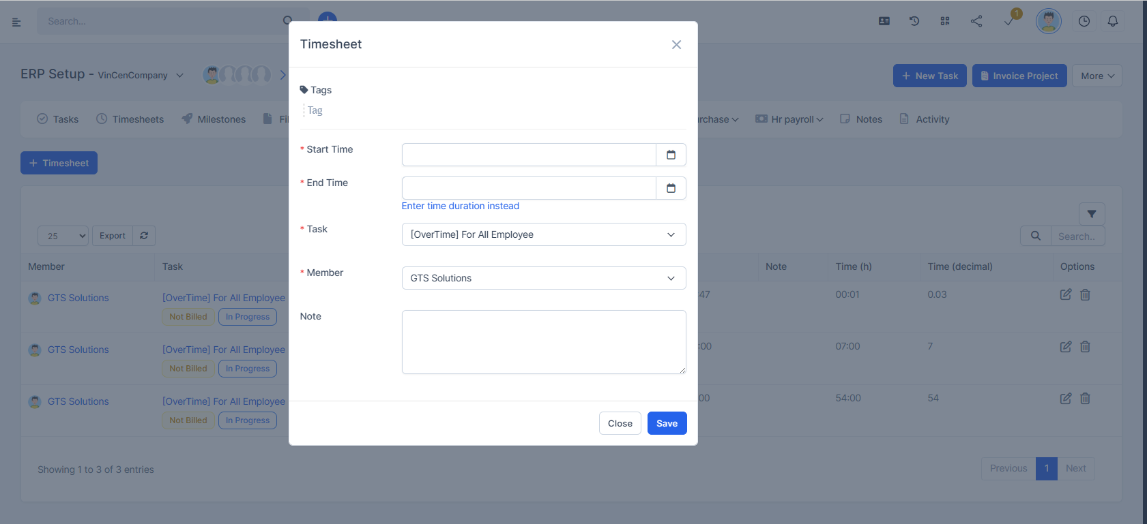Click inside the Note text area
Viewport: 1147px width, 524px height.
point(543,341)
